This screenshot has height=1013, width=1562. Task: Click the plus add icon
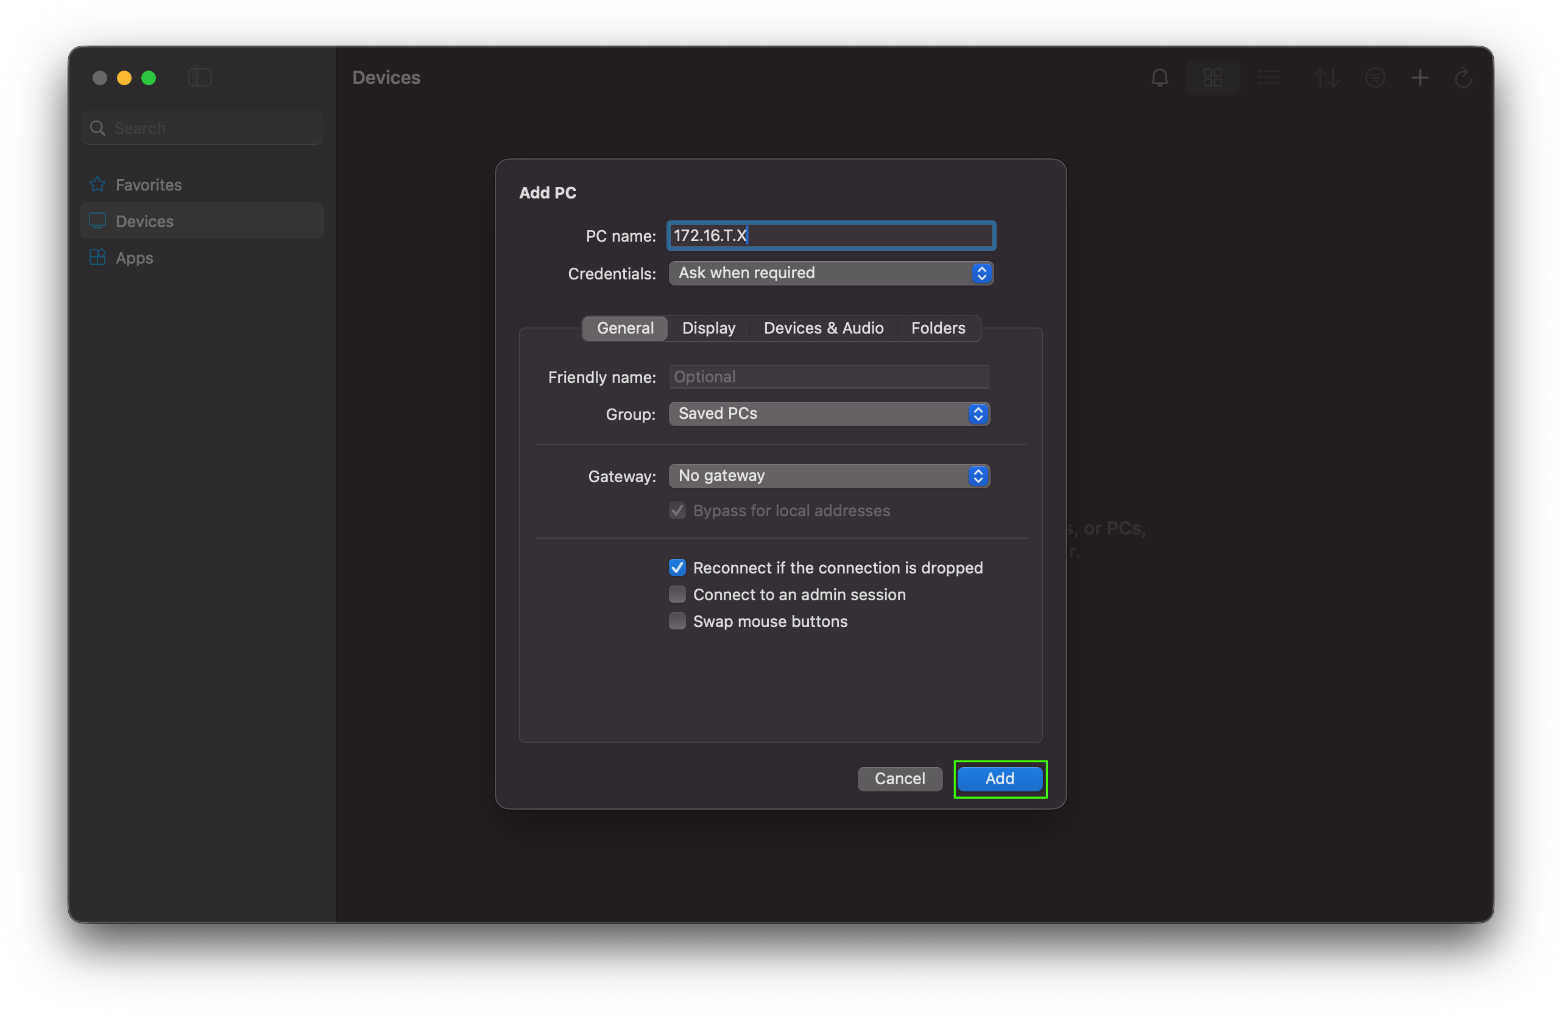tap(1419, 78)
